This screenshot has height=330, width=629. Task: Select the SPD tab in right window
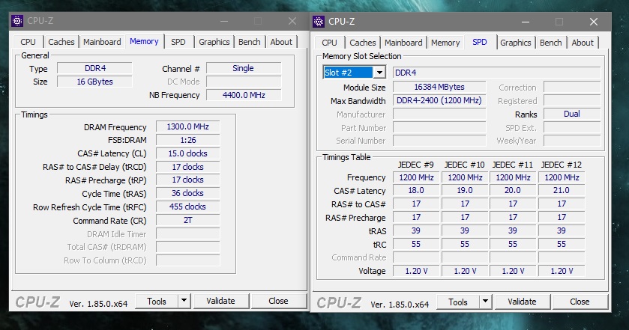(480, 42)
